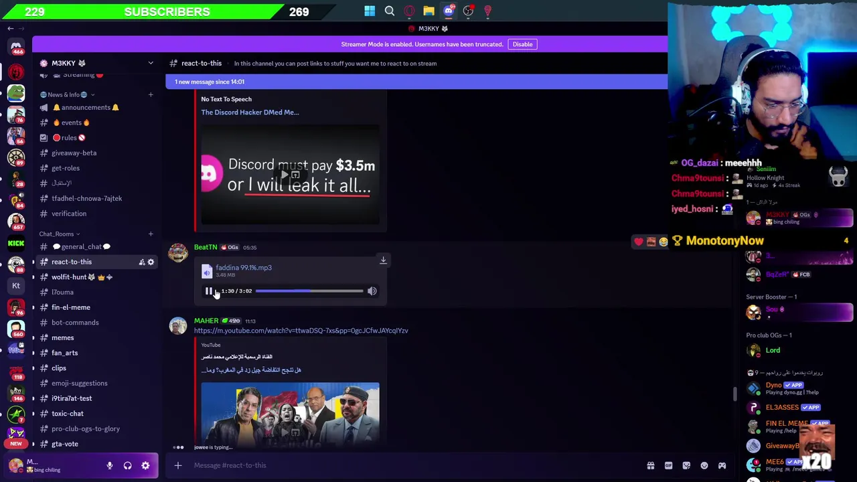
Task: Open MAHER's YouTube video thumbnail
Action: (290, 414)
